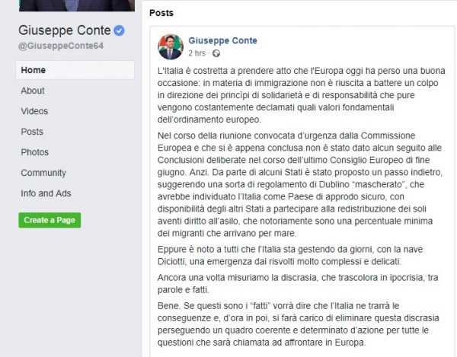Select the Home tab in sidebar
The width and height of the screenshot is (457, 357).
[32, 70]
